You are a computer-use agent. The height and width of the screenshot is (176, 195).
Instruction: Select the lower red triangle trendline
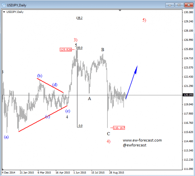click(43, 119)
